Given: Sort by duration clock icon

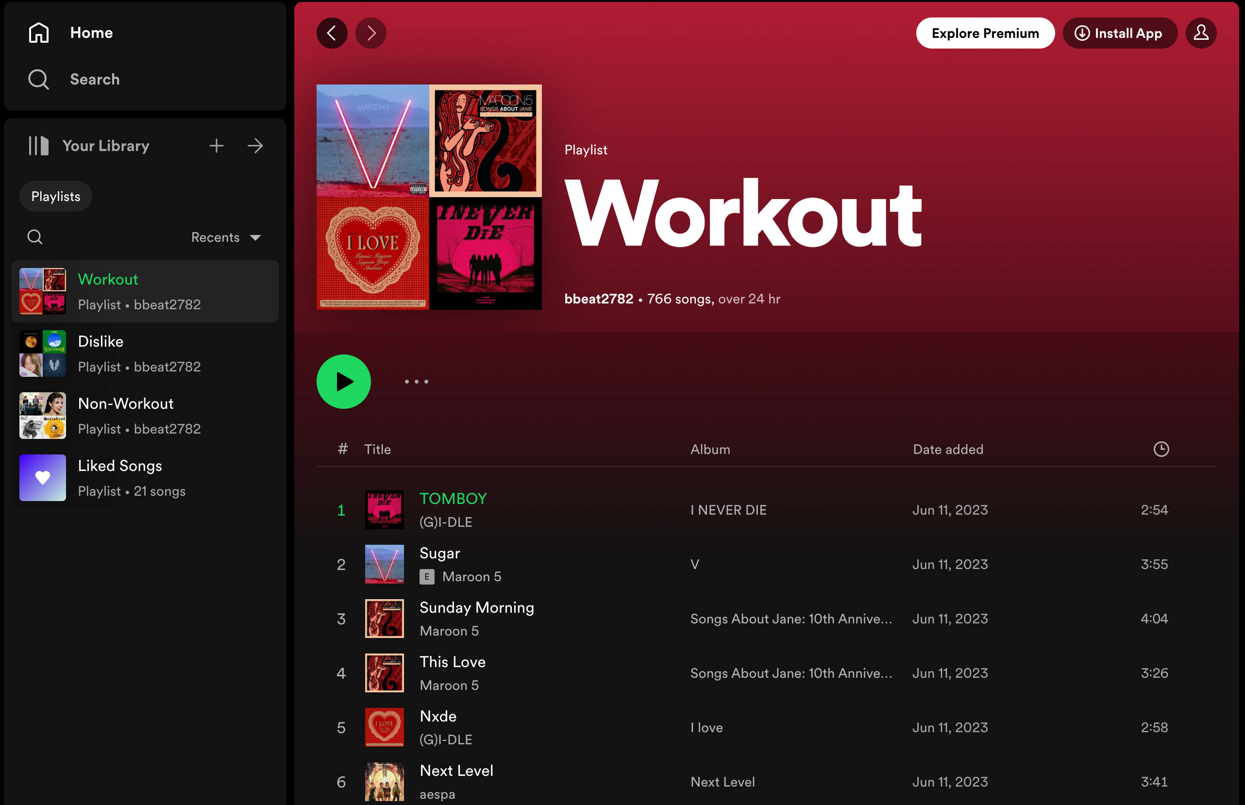Looking at the screenshot, I should click(1161, 449).
